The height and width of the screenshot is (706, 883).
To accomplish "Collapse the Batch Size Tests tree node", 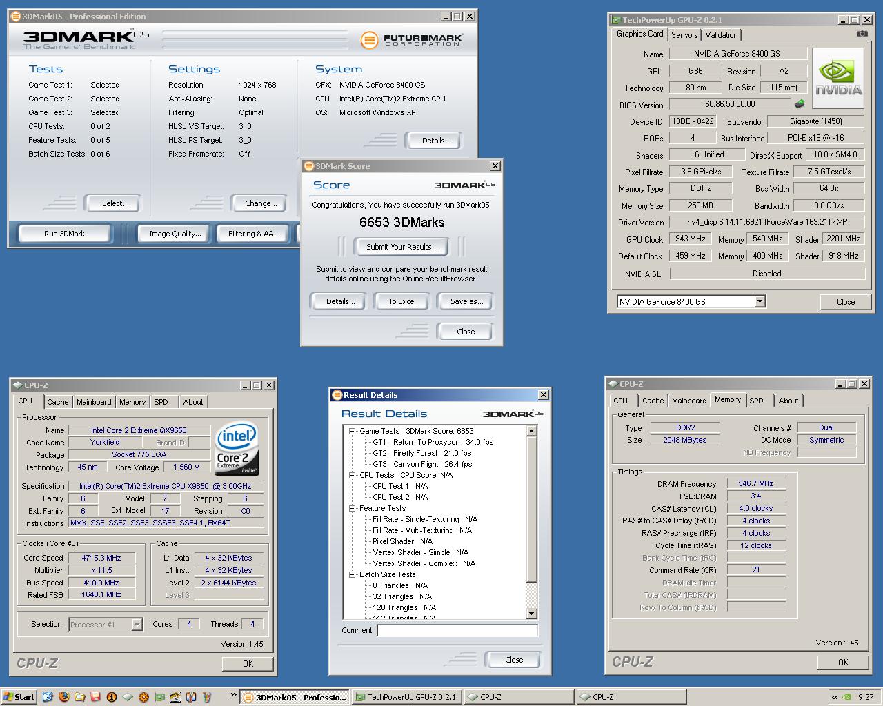I will pyautogui.click(x=351, y=574).
